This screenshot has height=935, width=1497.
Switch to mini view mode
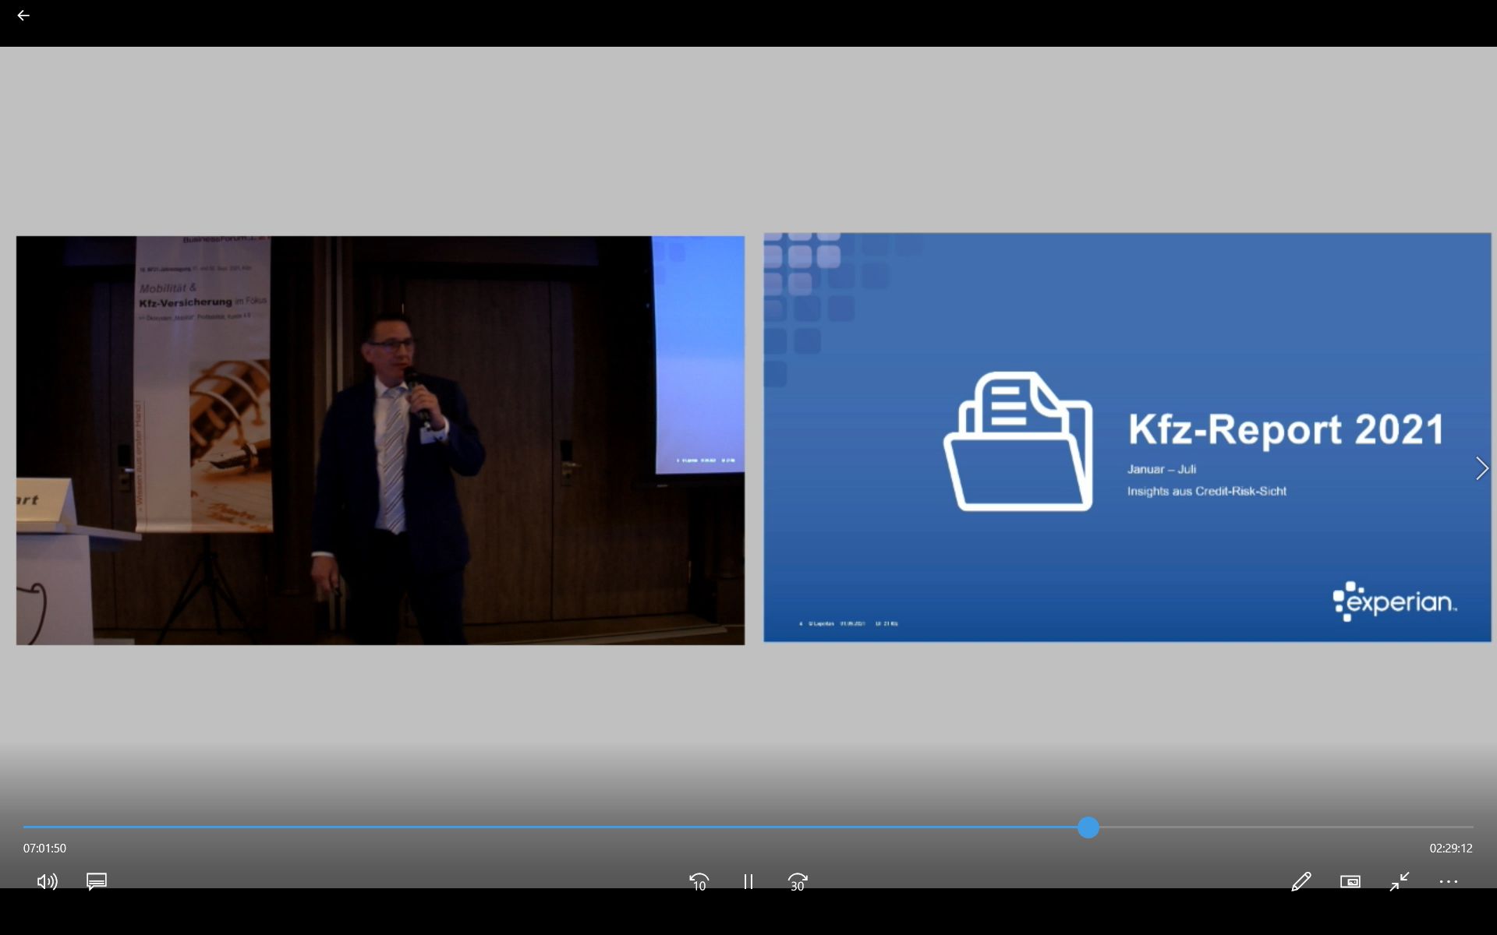pyautogui.click(x=1350, y=881)
